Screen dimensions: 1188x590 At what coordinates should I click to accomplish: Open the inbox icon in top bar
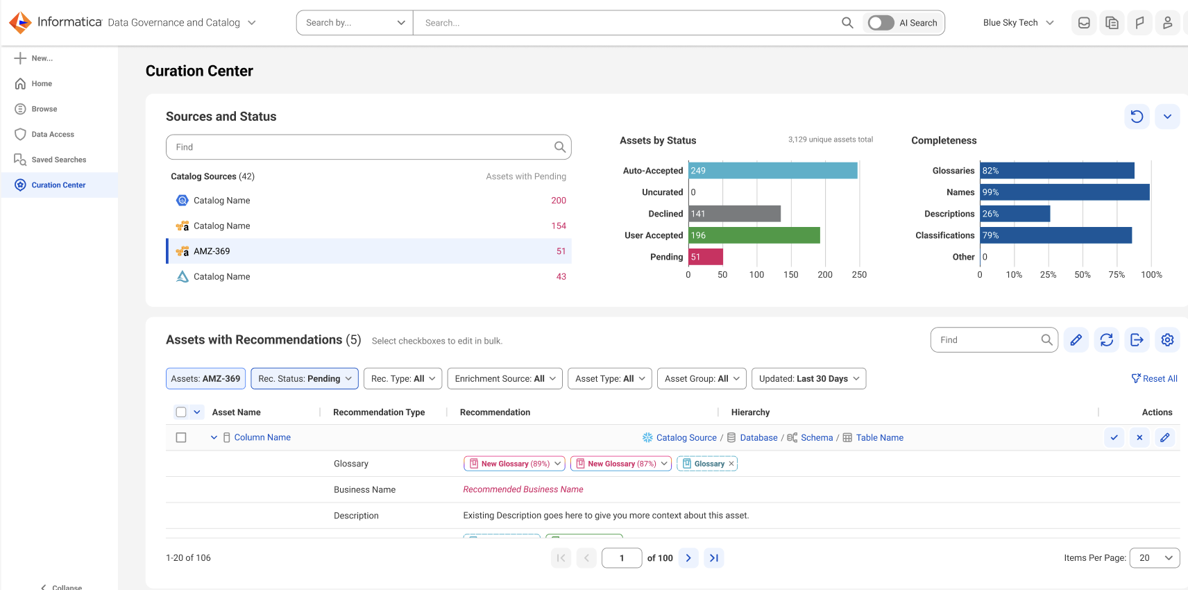1084,23
